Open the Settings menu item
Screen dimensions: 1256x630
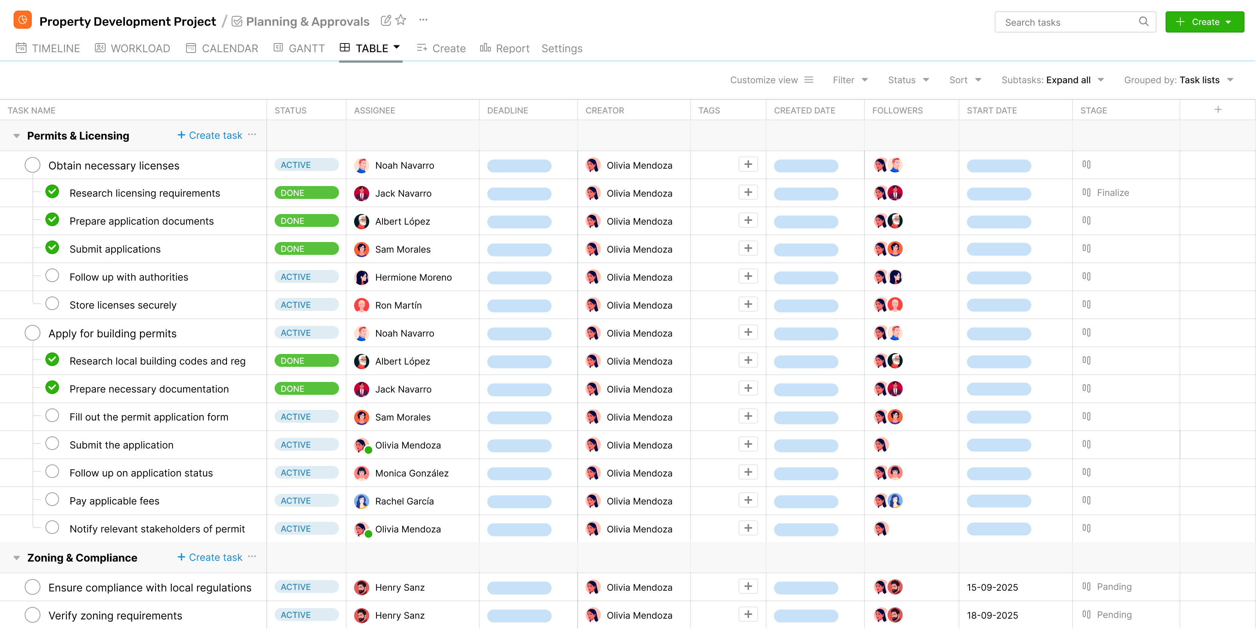click(562, 48)
